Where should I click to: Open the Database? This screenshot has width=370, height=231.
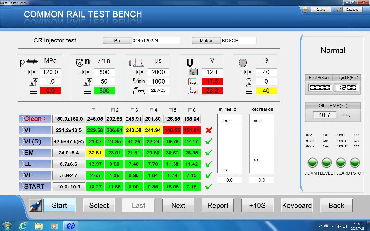(352, 10)
